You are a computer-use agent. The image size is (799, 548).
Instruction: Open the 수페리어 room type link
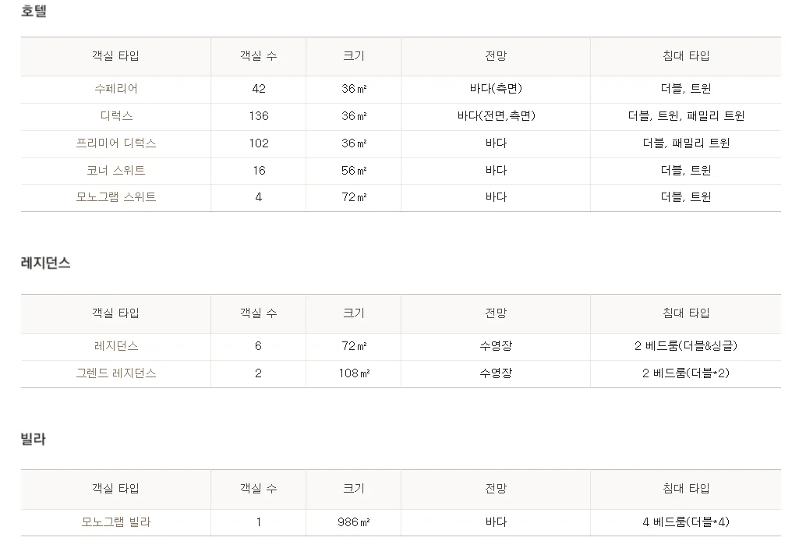click(116, 89)
